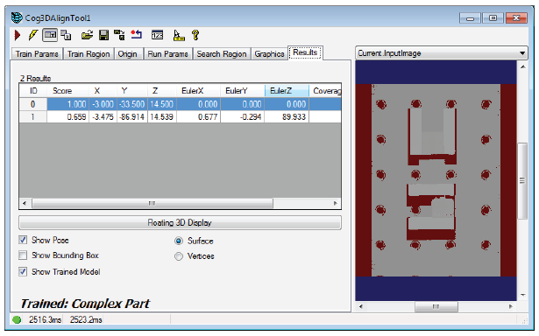Click the score value 1.000

pyautogui.click(x=76, y=104)
